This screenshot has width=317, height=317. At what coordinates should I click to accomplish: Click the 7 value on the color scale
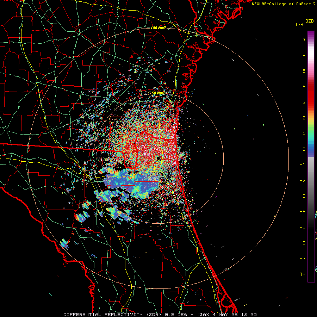[x=304, y=39]
